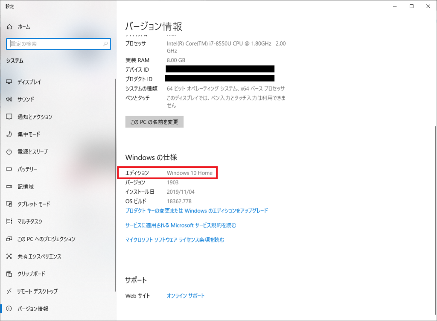The image size is (437, 321).
Task: Click the Sound speaker icon
Action: 9,99
